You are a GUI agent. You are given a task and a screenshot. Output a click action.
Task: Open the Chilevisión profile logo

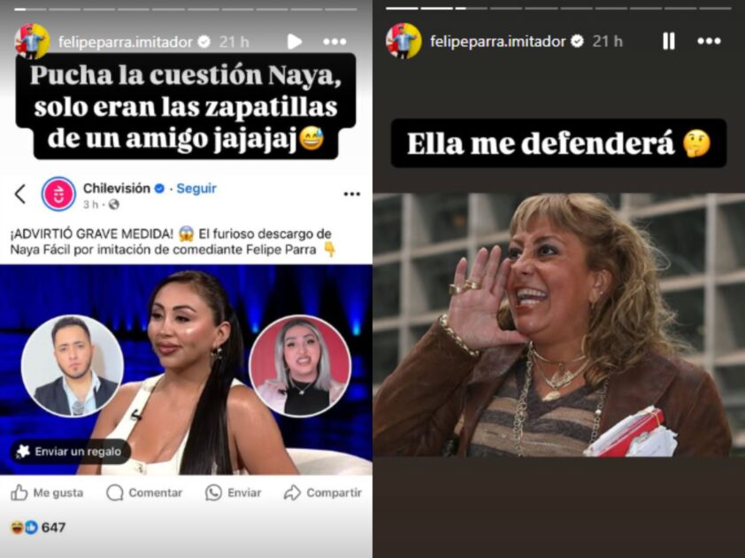pos(58,194)
